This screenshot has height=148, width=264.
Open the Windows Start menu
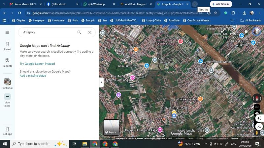coord(5,144)
